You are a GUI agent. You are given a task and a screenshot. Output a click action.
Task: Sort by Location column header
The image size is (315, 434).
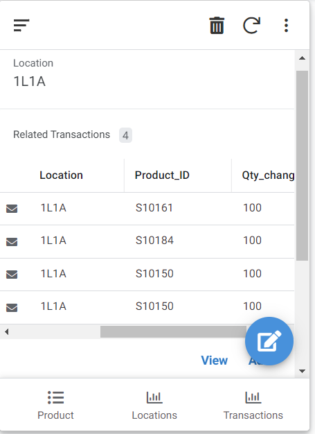pyautogui.click(x=61, y=175)
